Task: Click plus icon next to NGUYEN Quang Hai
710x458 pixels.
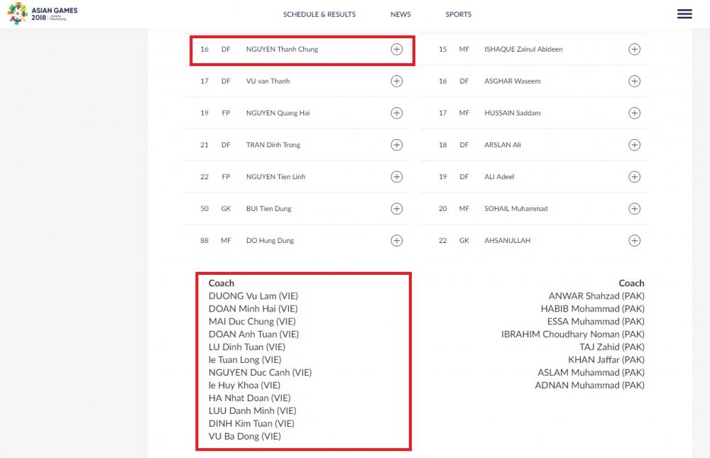Action: [x=397, y=113]
